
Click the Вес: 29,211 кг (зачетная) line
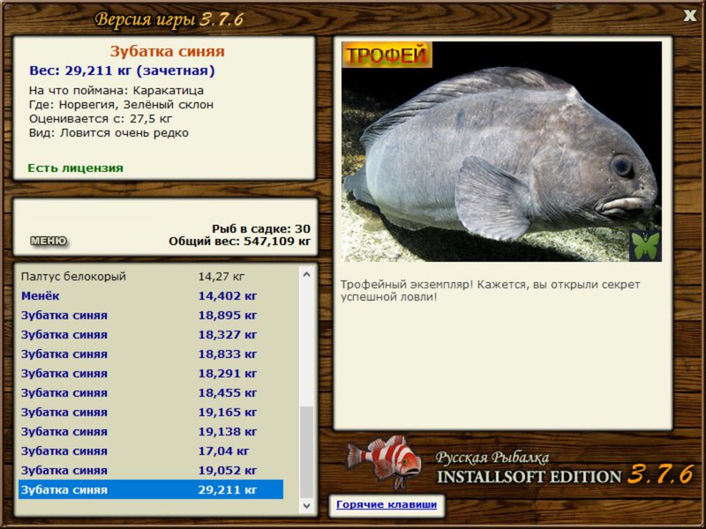coord(122,71)
